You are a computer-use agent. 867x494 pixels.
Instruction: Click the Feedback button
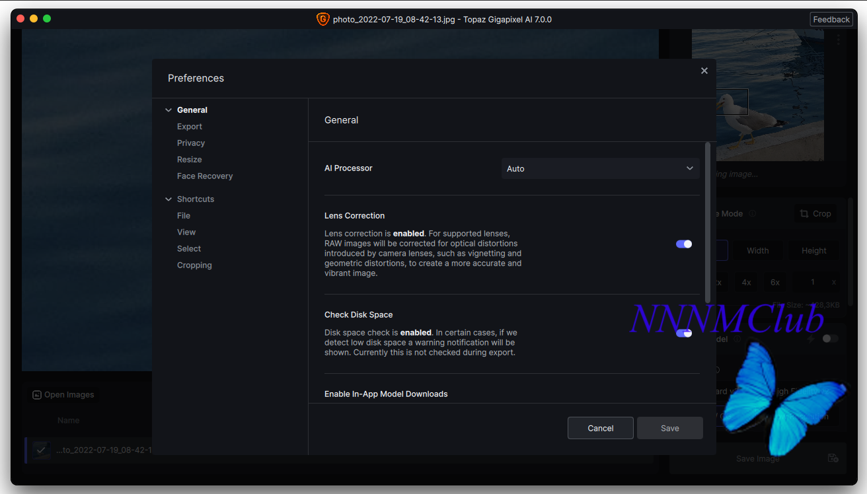[831, 19]
